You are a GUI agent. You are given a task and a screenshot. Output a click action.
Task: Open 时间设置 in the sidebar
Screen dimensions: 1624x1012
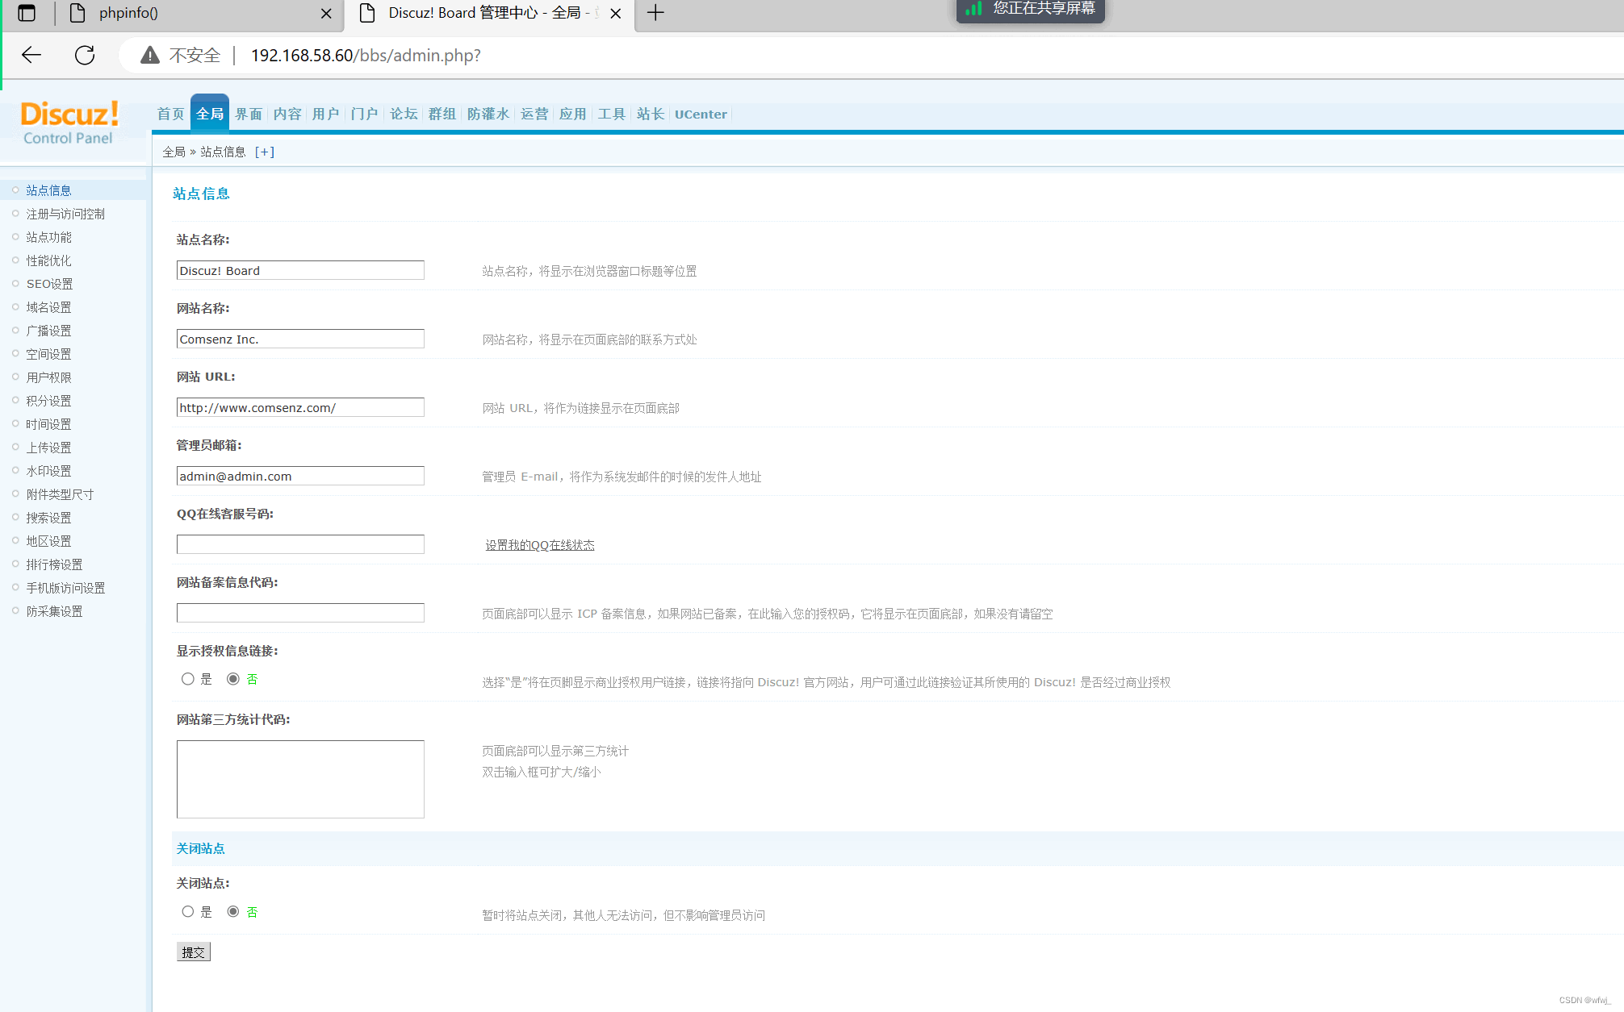pyautogui.click(x=48, y=424)
